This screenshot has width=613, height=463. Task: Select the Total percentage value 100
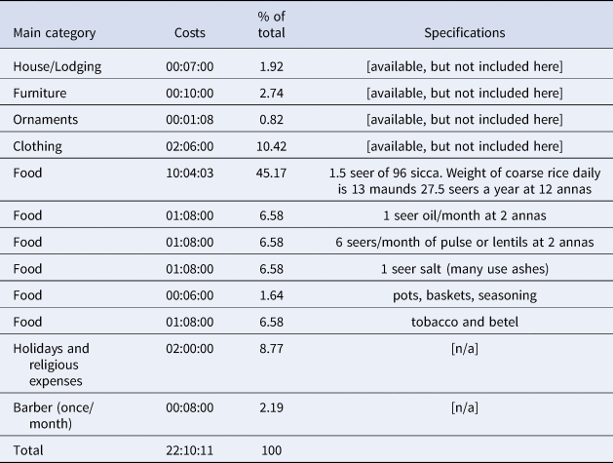pos(271,450)
